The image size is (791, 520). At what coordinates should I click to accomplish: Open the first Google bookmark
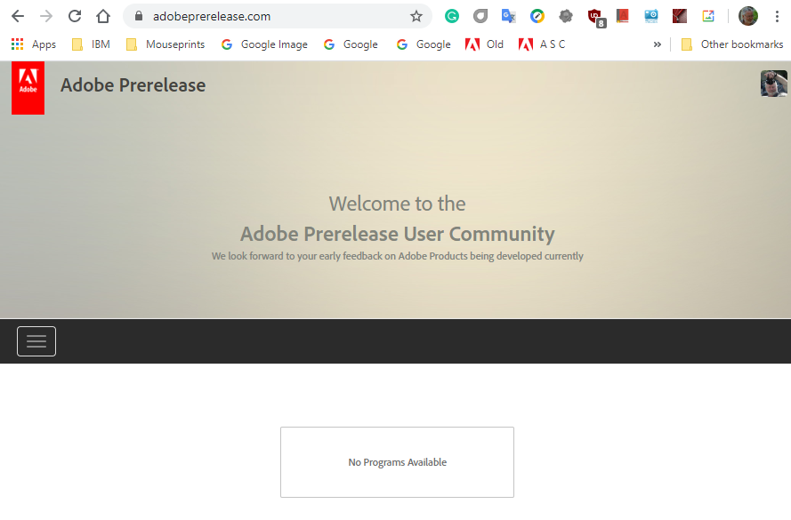coord(351,44)
